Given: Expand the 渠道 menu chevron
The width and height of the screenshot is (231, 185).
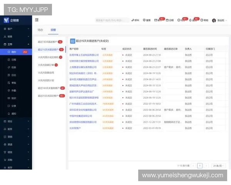Looking at the screenshot, I should (28, 145).
